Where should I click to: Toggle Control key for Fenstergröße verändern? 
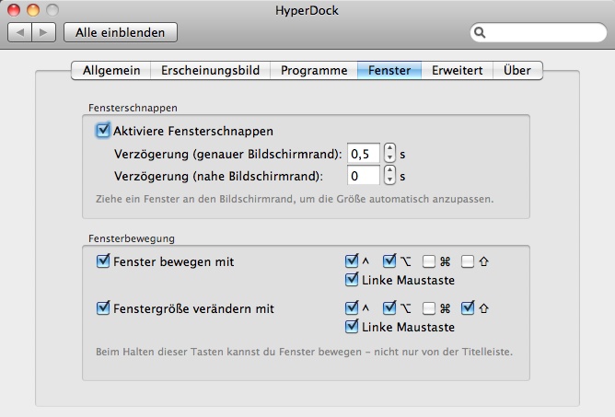point(352,308)
